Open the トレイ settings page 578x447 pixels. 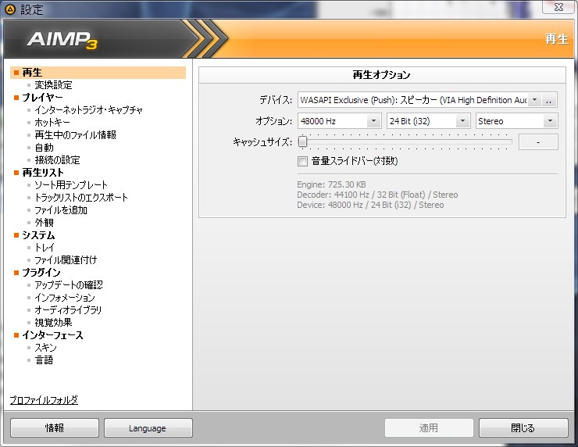[45, 248]
